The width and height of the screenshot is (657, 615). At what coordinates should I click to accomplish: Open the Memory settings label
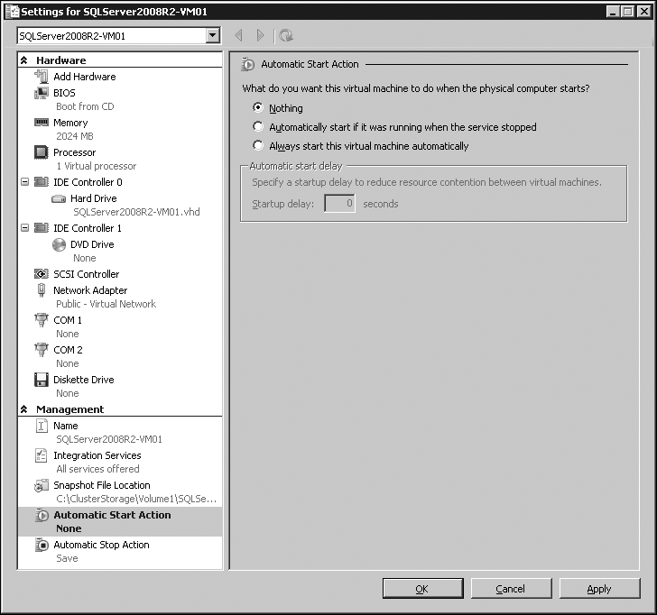(70, 123)
